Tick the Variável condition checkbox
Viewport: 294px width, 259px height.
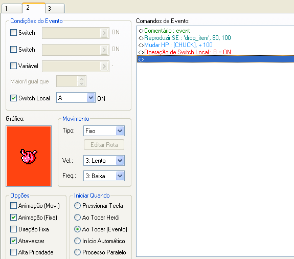pos(13,66)
